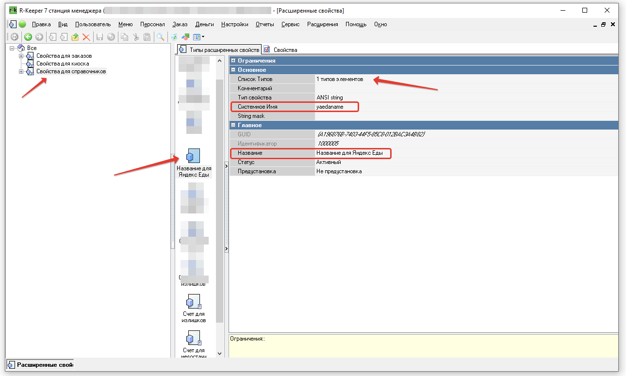Expand the Ограничения property section

[x=233, y=61]
